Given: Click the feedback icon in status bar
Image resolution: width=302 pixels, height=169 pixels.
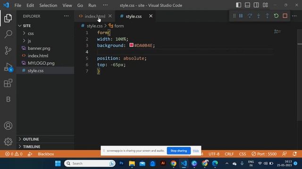Looking at the screenshot, I should [284, 154].
